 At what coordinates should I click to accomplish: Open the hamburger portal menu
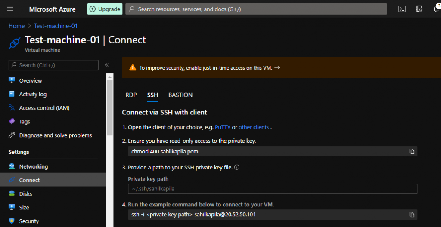[10, 9]
